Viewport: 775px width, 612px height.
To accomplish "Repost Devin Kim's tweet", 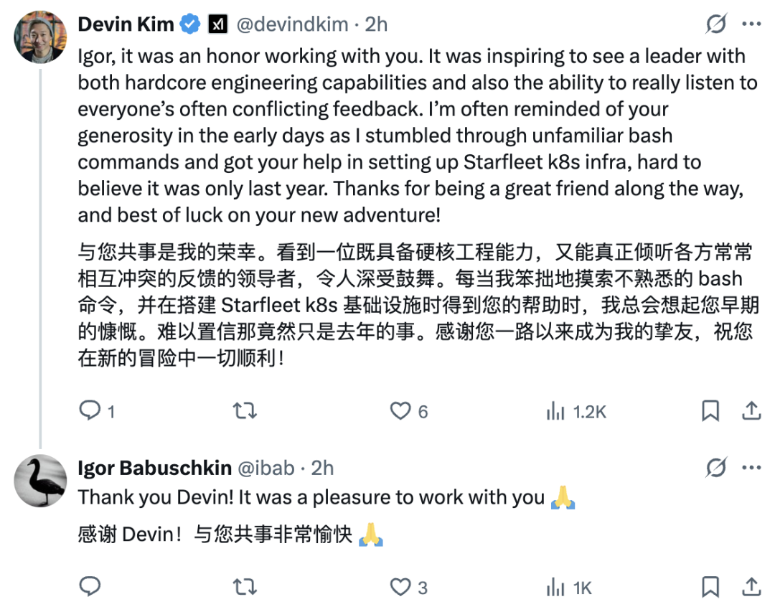I will 245,410.
